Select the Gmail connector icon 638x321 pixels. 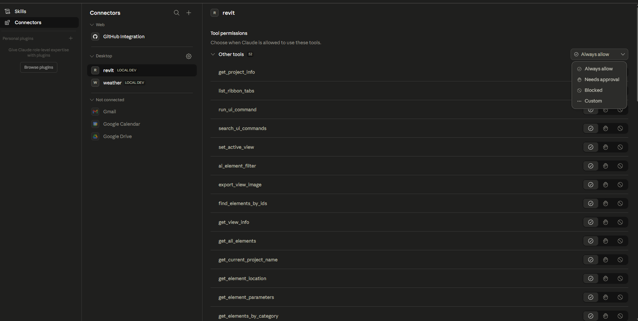pos(95,111)
